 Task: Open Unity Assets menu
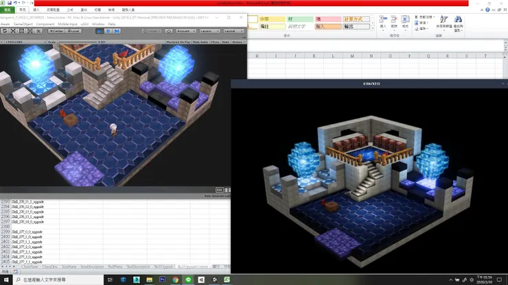click(5, 24)
